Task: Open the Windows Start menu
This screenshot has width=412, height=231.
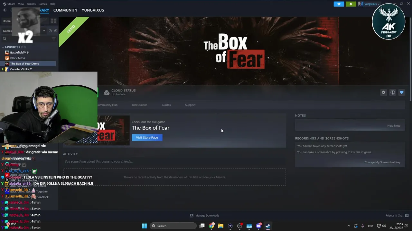Action: (144, 226)
